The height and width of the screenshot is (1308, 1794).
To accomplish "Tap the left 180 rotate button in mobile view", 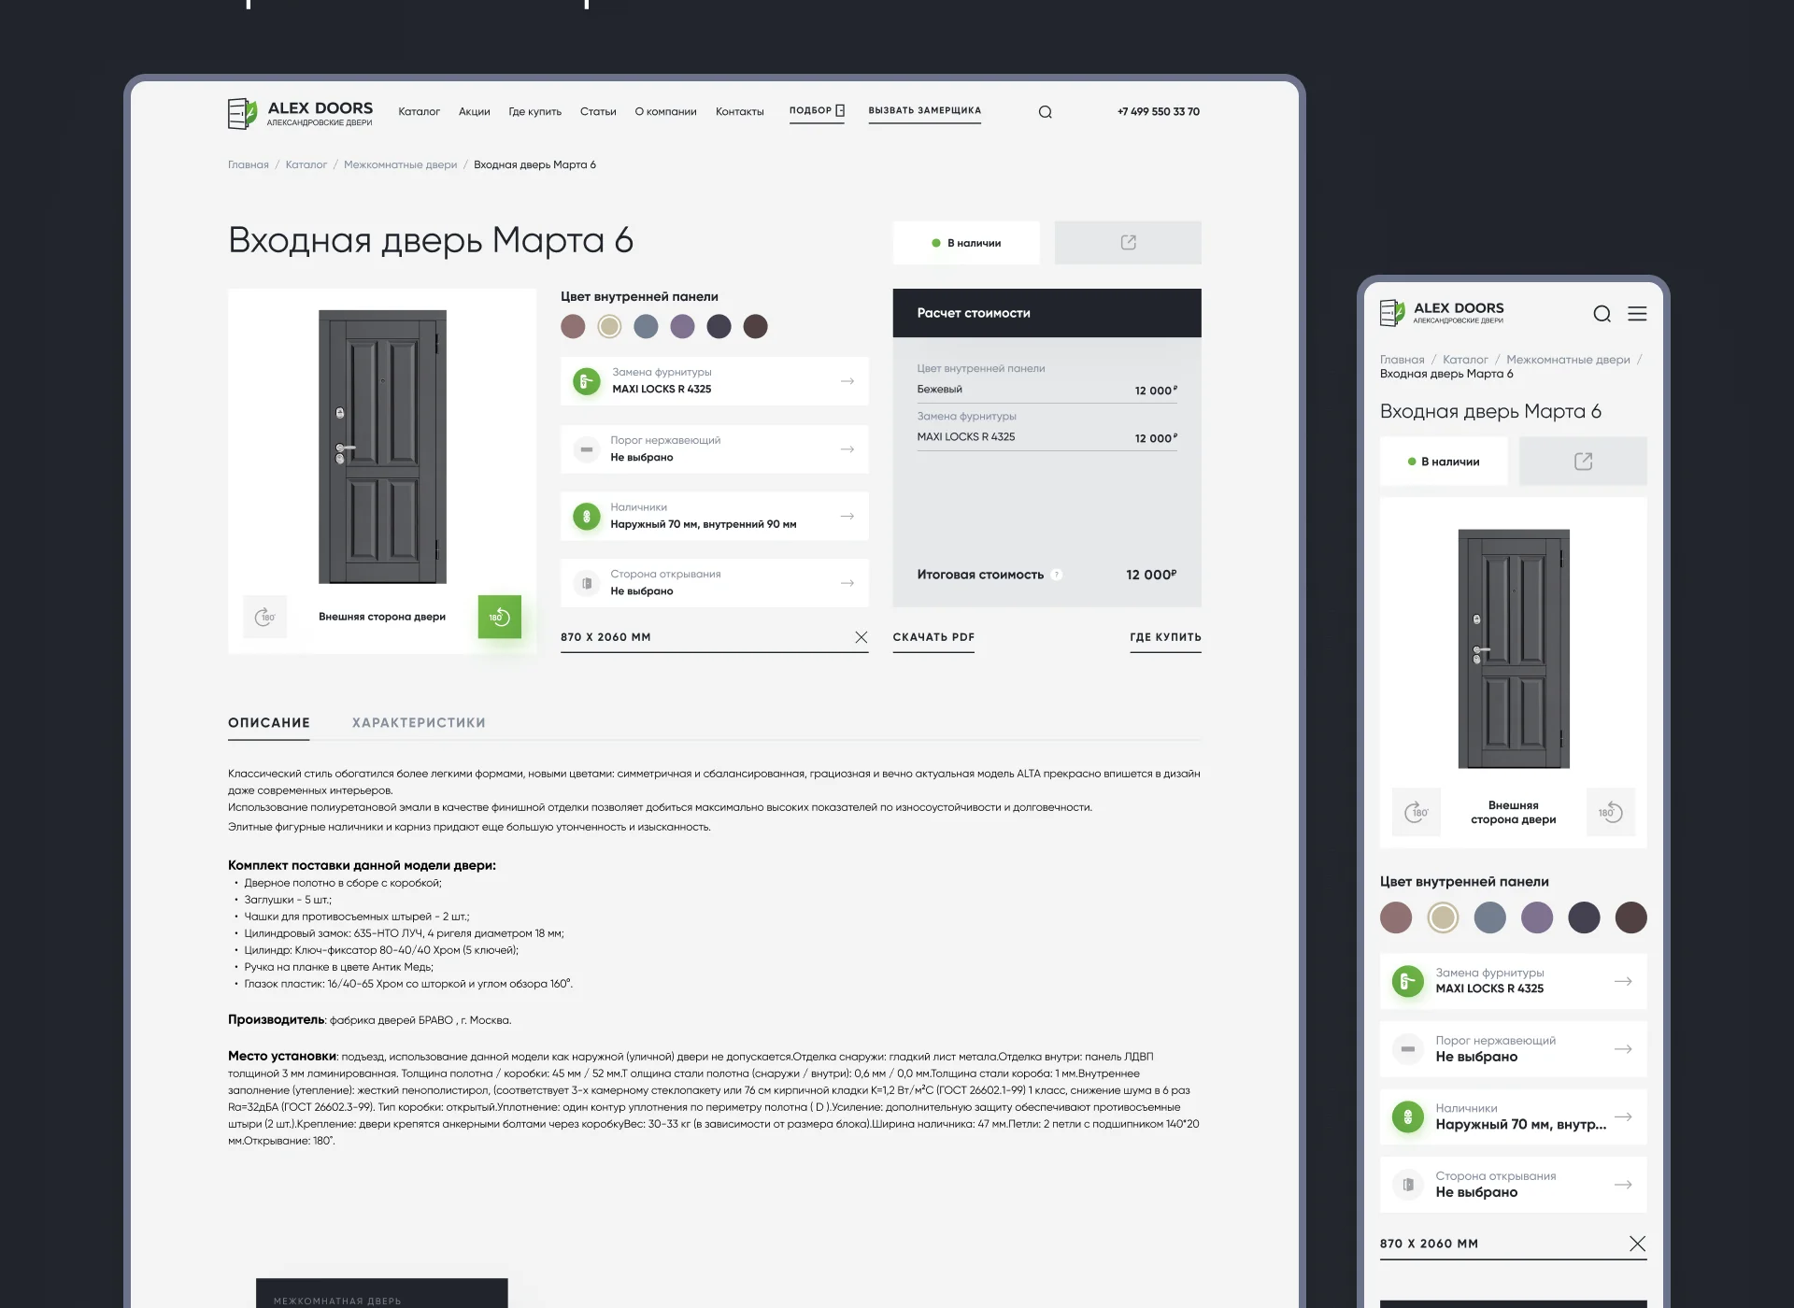I will point(1416,812).
